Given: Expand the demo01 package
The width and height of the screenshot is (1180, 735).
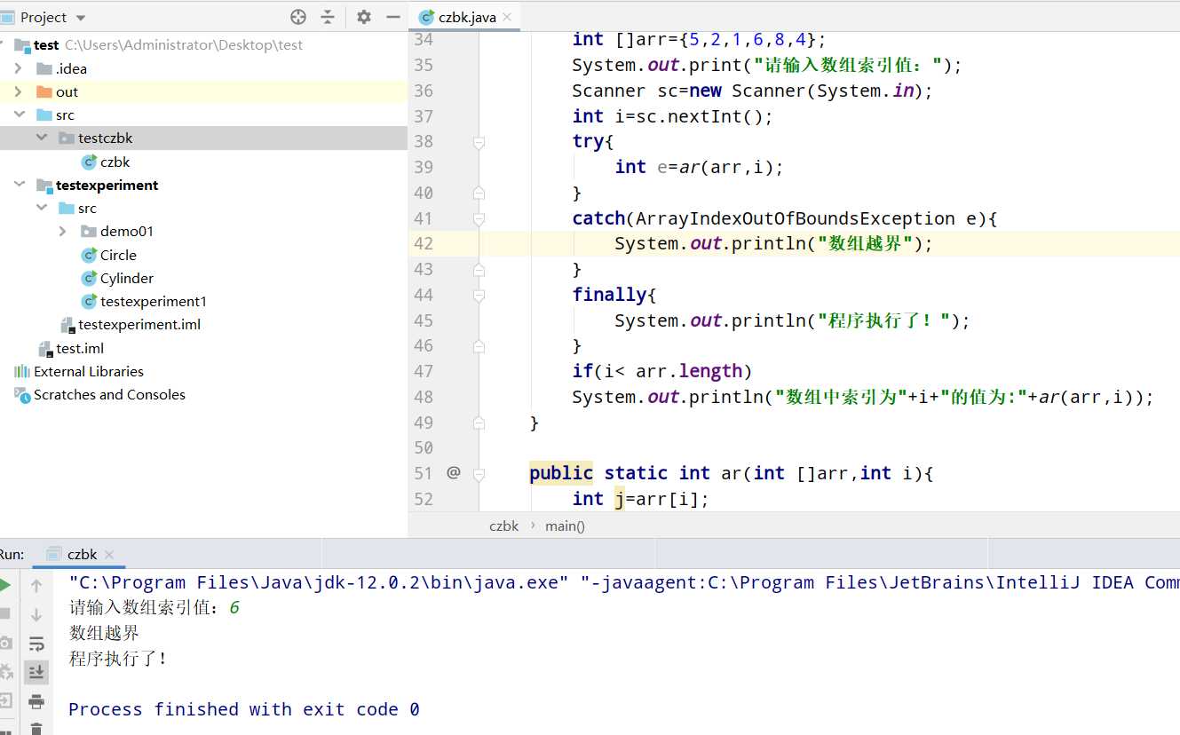Looking at the screenshot, I should click(63, 231).
